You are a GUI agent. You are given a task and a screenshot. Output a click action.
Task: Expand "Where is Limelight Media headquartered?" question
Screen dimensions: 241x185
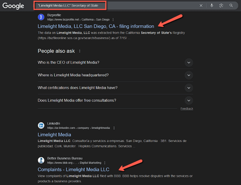pos(188,75)
